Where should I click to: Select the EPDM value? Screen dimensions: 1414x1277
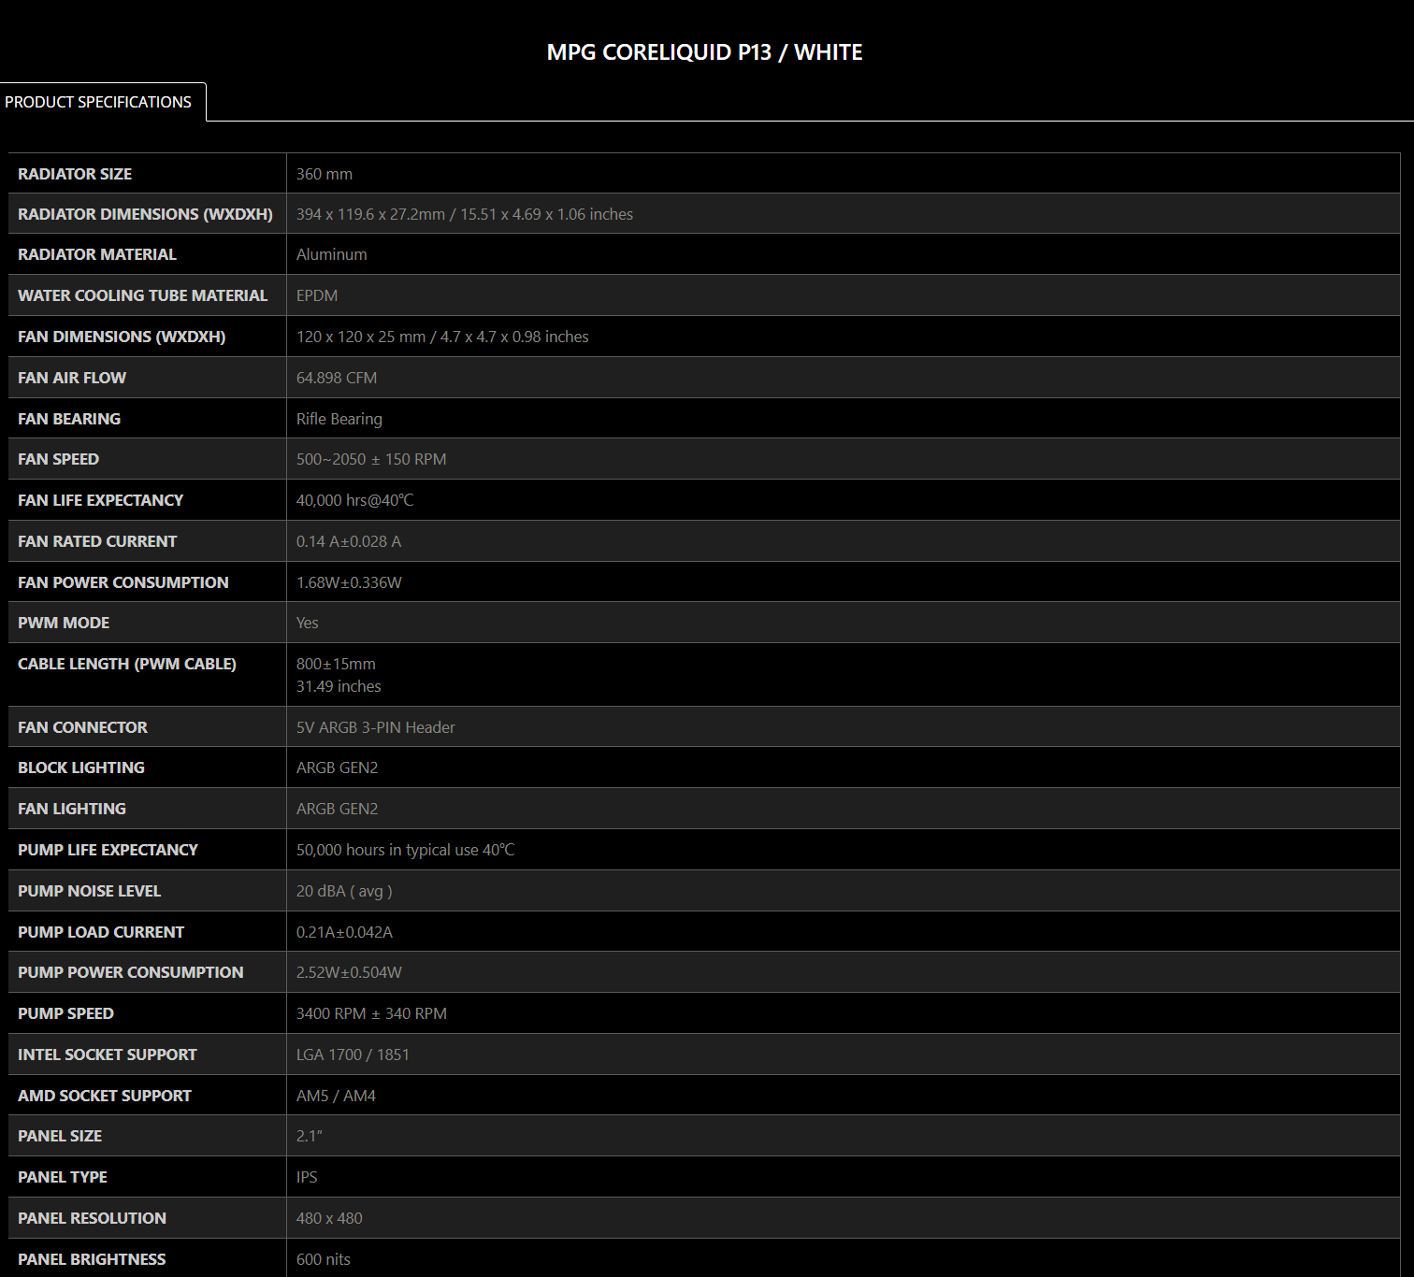tap(317, 295)
